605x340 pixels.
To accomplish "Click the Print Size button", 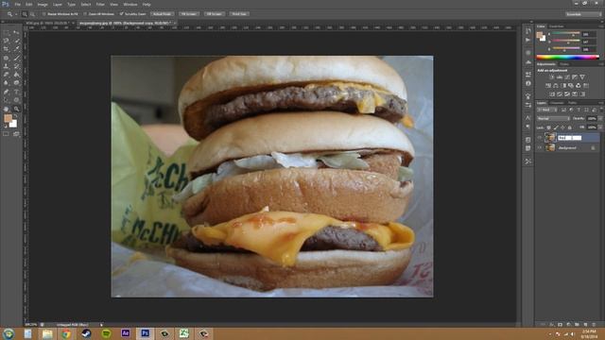I will click(x=239, y=14).
